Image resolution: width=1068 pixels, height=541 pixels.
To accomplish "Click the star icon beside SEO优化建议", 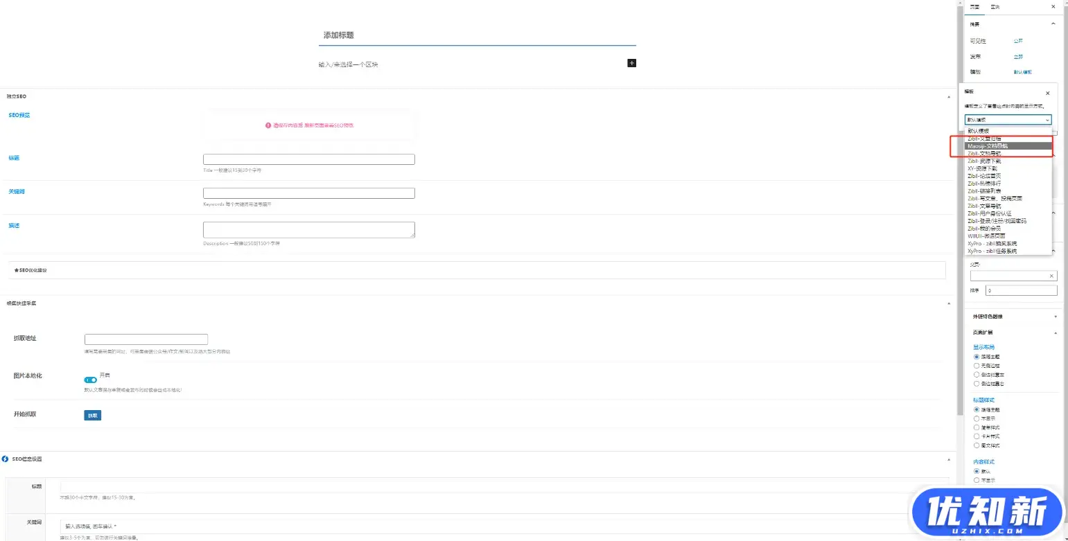I will coord(16,269).
